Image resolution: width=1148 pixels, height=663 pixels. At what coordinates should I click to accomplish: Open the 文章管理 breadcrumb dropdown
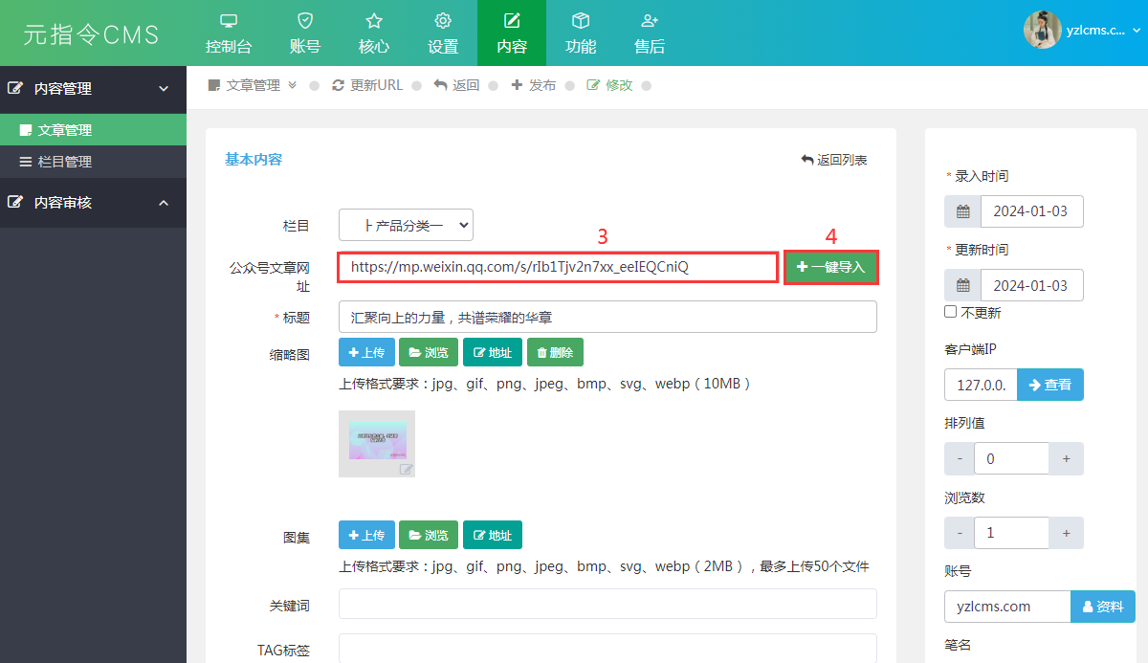[253, 85]
